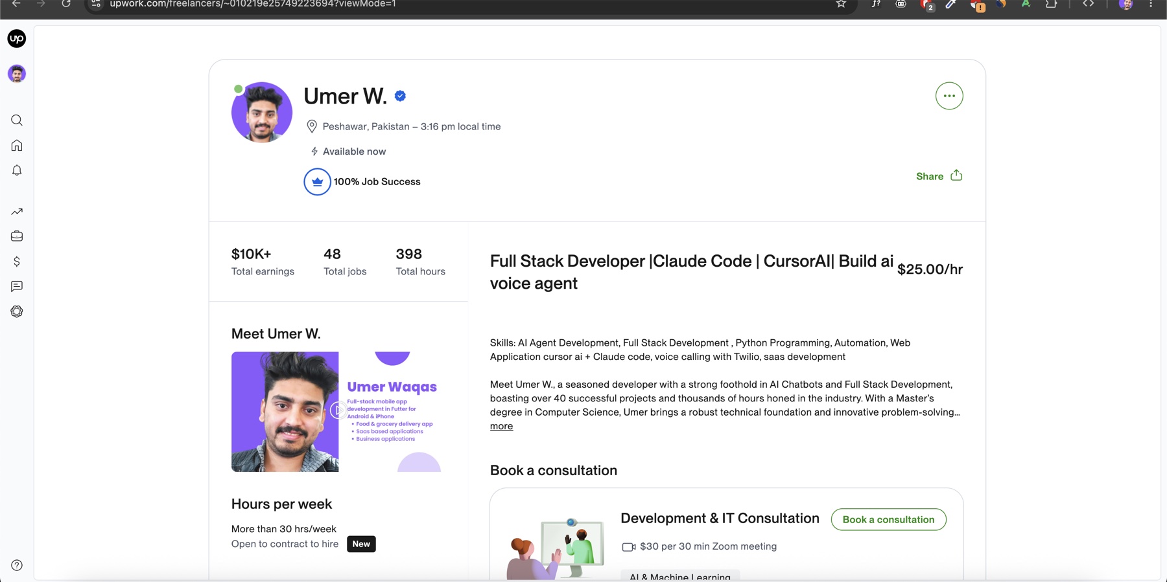This screenshot has width=1167, height=582.
Task: Click the 'Hours per week' heading
Action: pos(281,504)
